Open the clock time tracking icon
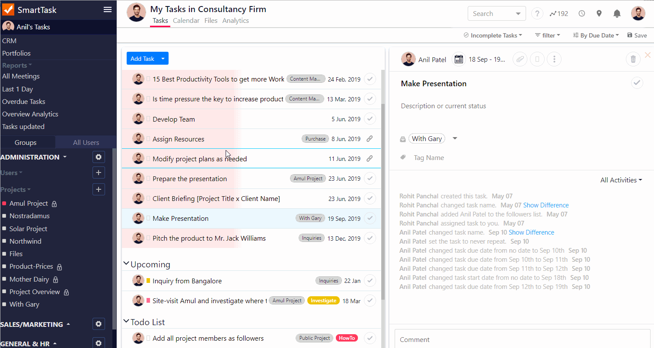 click(582, 13)
